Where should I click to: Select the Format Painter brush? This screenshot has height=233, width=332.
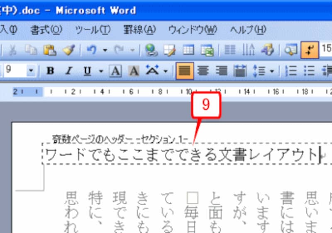pos(69,50)
